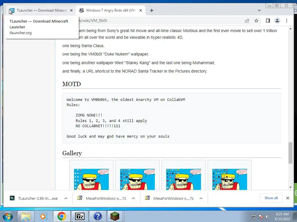Expand options for TLauncher exe download
The height and width of the screenshot is (222, 297).
coord(66,198)
